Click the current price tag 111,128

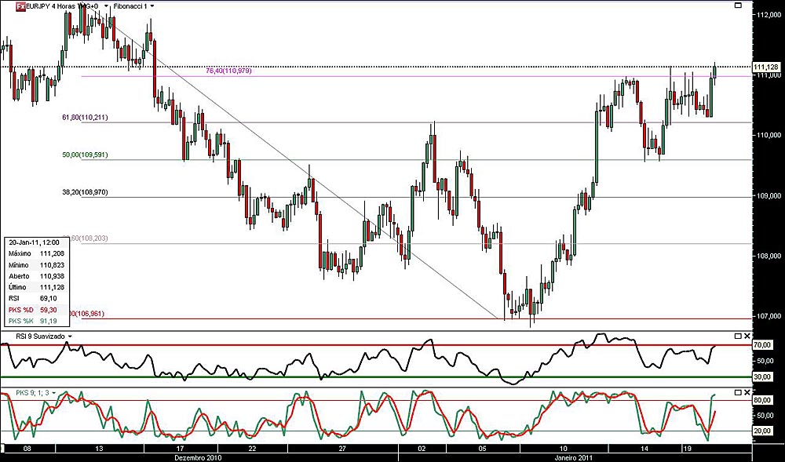766,67
